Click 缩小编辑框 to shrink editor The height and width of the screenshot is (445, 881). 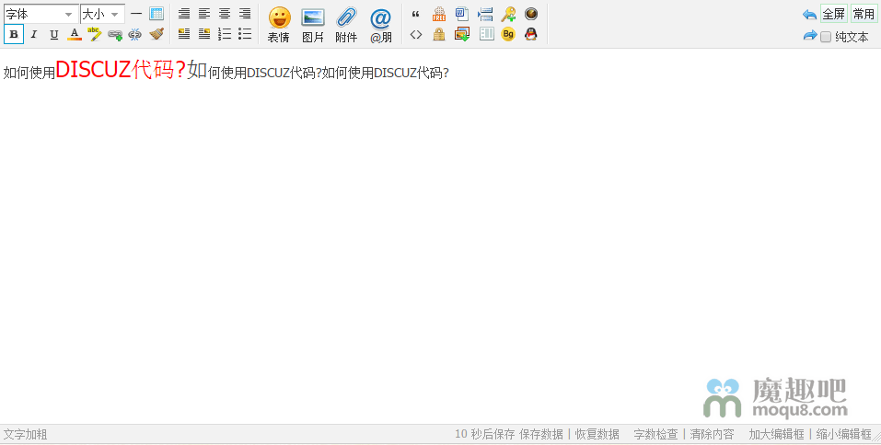[843, 434]
